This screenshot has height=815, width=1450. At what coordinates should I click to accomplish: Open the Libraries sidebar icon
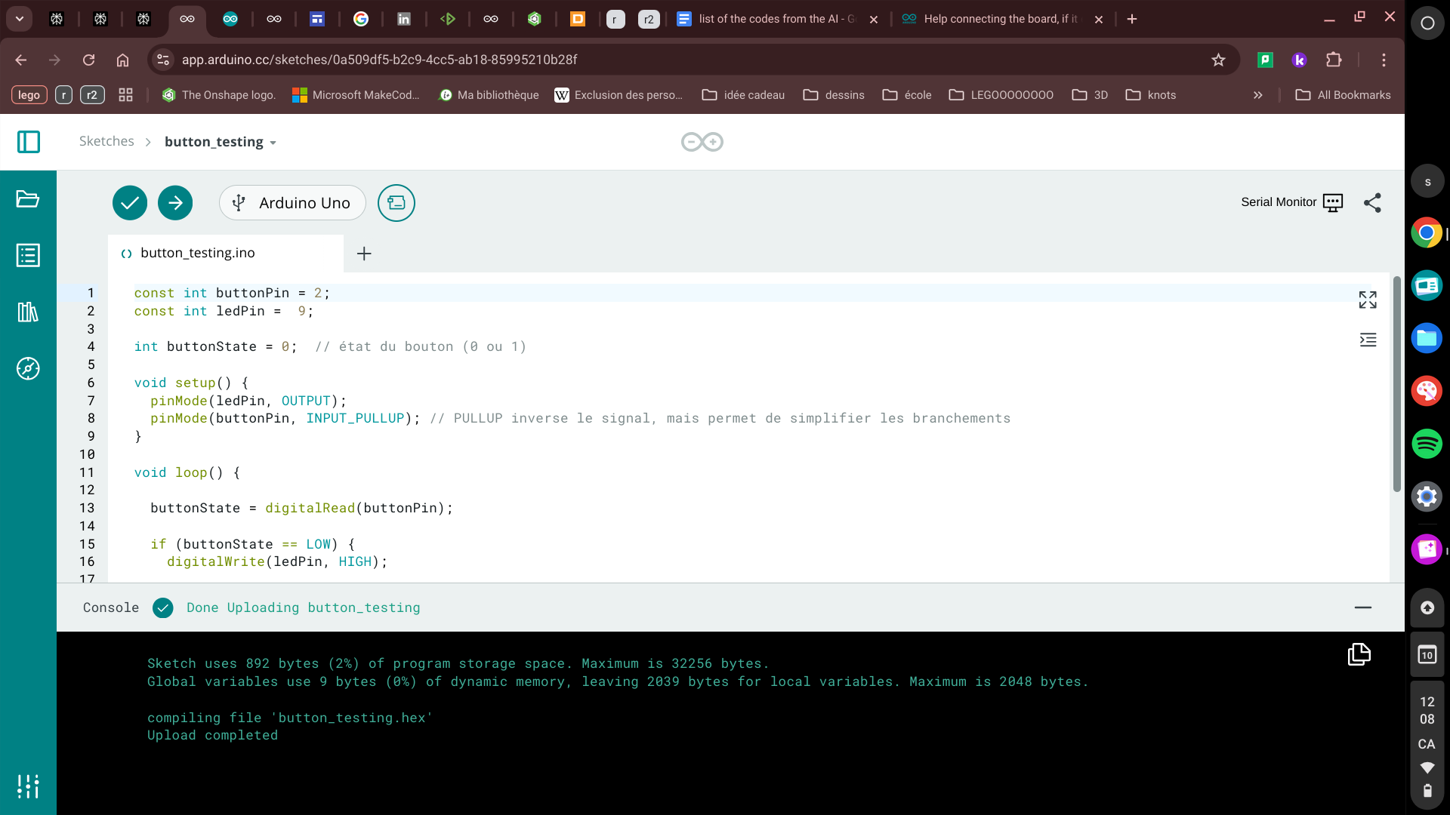[28, 312]
